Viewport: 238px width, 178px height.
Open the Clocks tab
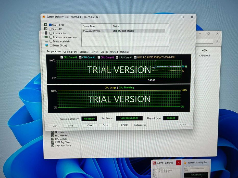pyautogui.click(x=104, y=52)
